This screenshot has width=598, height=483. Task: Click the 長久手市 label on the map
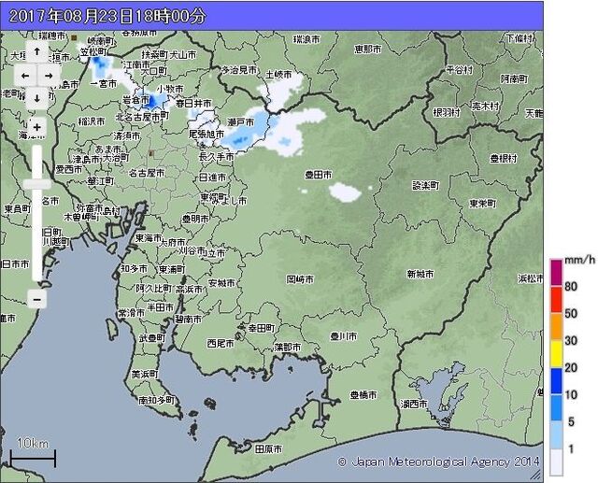(216, 156)
